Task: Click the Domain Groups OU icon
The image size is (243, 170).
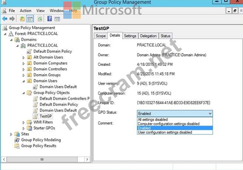Action: coord(29,75)
